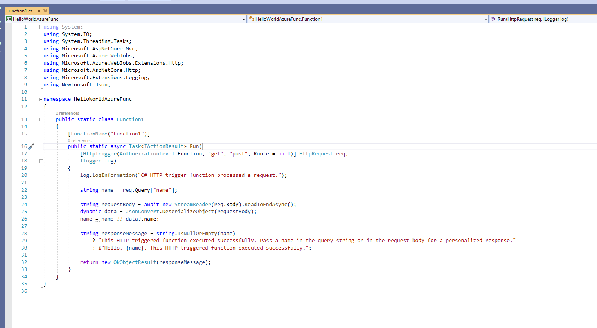This screenshot has height=328, width=597.
Task: Open the '0 references' CodeLens above class Function1
Action: click(x=67, y=113)
